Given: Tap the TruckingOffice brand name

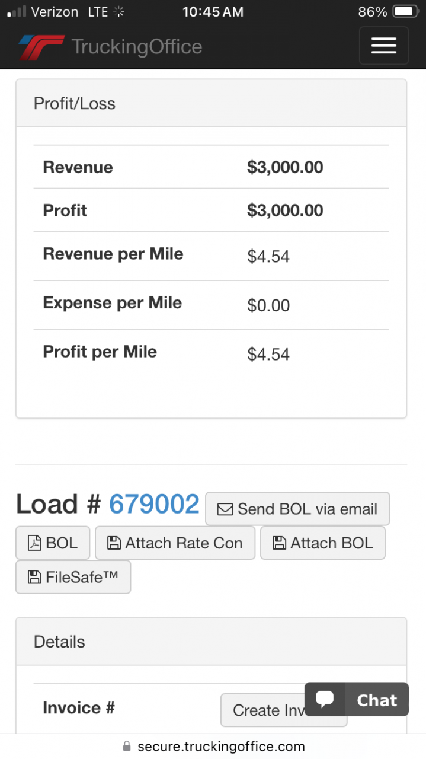Looking at the screenshot, I should (137, 47).
